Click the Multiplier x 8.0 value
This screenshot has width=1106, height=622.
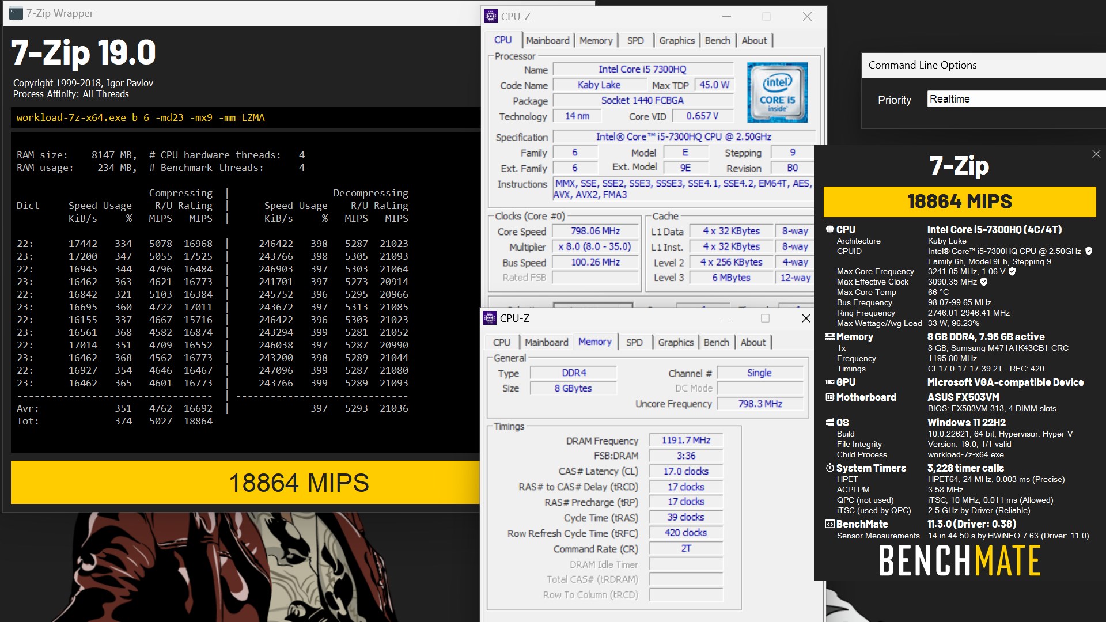tap(595, 246)
